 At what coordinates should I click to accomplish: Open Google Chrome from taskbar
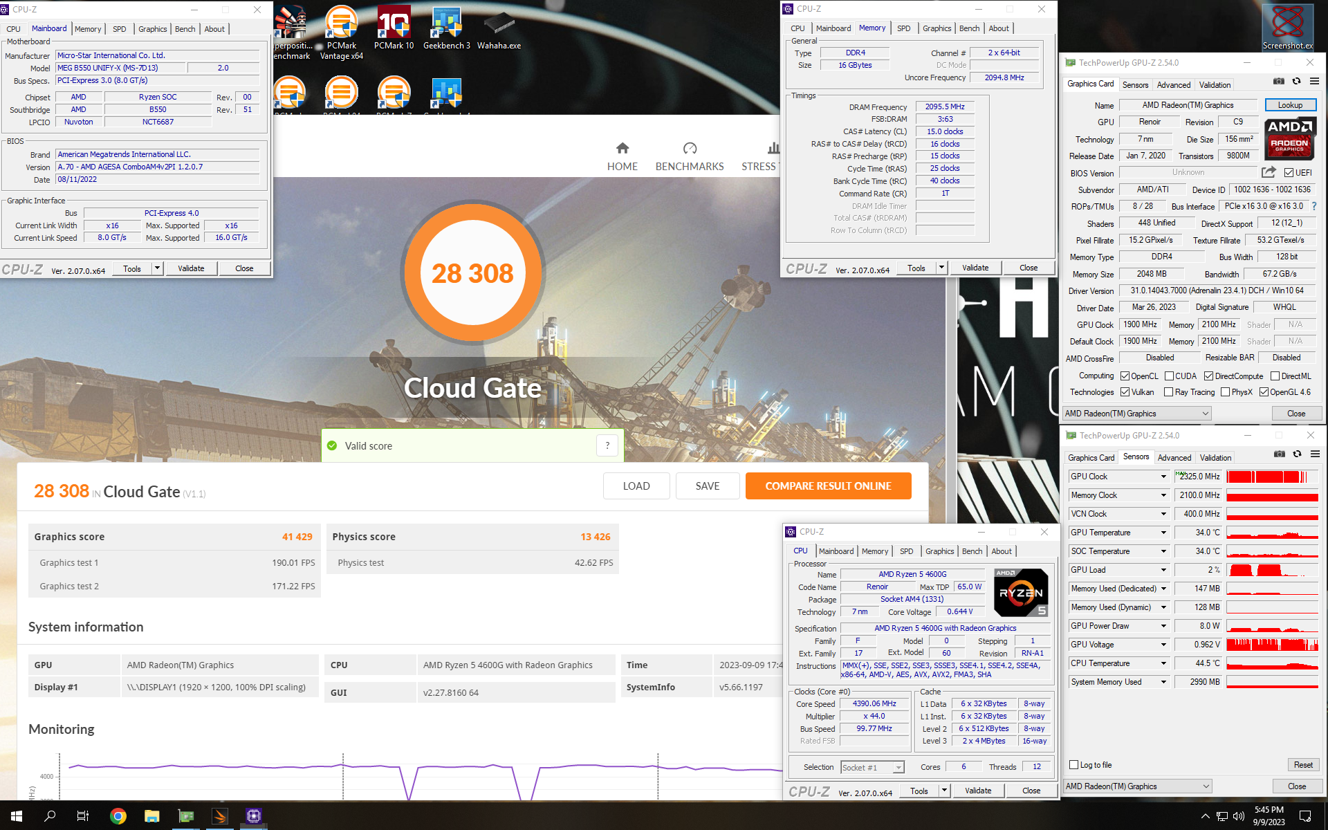pyautogui.click(x=118, y=816)
